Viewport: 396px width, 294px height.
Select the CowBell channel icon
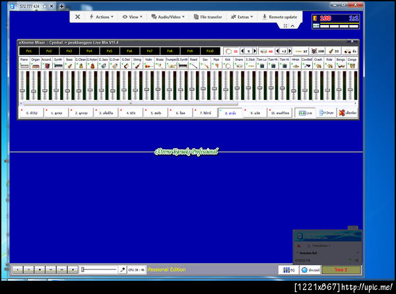pos(307,66)
